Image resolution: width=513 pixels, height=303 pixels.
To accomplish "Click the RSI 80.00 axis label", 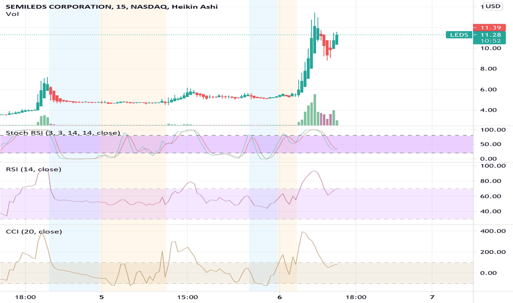I will tap(490, 181).
